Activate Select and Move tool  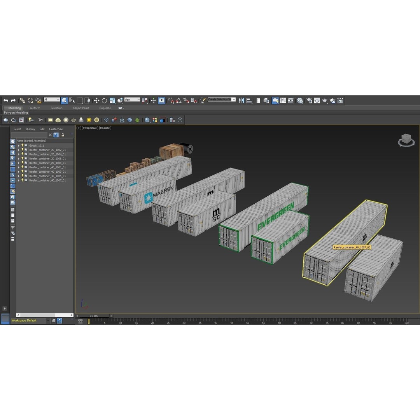96,100
